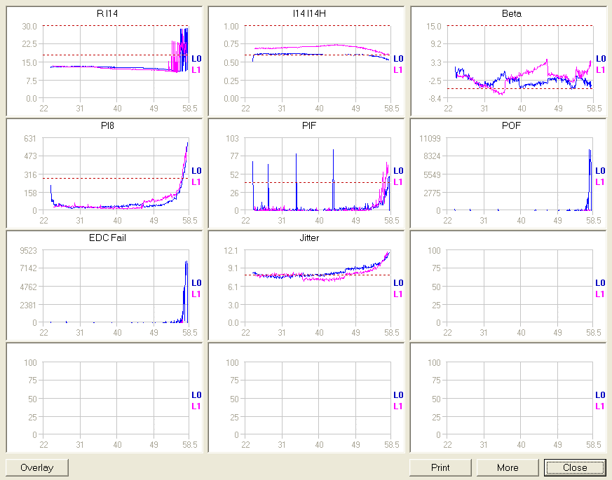
Task: Click the empty graph directly below EDC Fail chart
Action: [116, 399]
